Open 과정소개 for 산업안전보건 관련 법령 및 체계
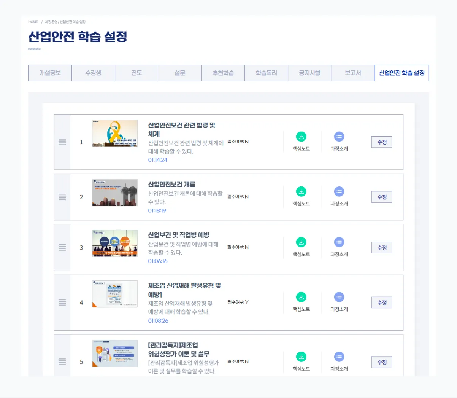The height and width of the screenshot is (398, 457). pos(339,136)
